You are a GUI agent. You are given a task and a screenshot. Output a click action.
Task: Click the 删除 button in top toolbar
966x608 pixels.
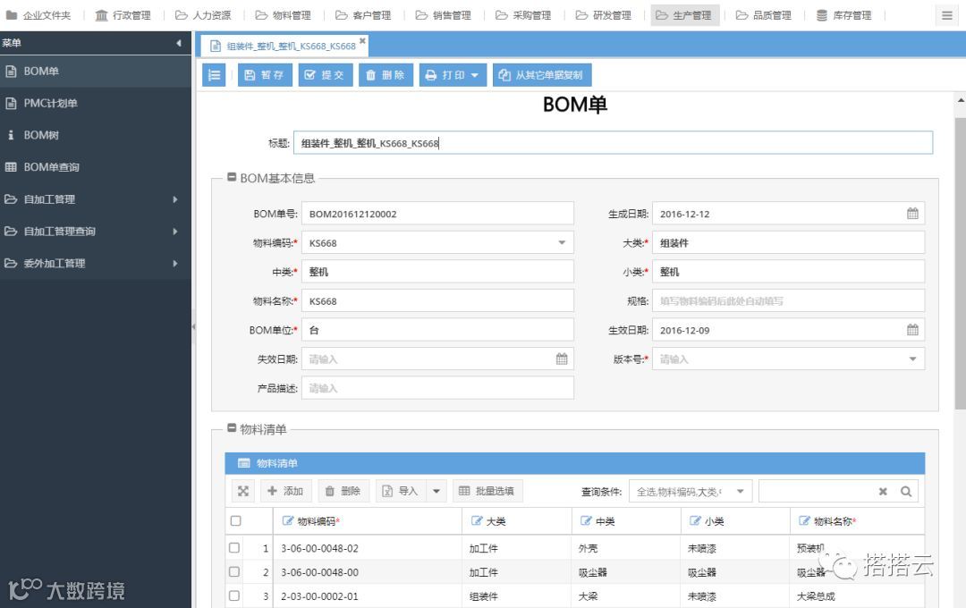(x=386, y=75)
